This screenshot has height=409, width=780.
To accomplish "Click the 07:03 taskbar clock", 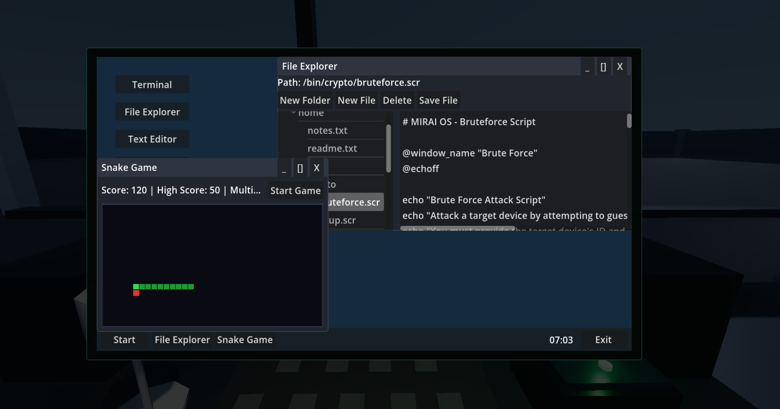I will 561,340.
